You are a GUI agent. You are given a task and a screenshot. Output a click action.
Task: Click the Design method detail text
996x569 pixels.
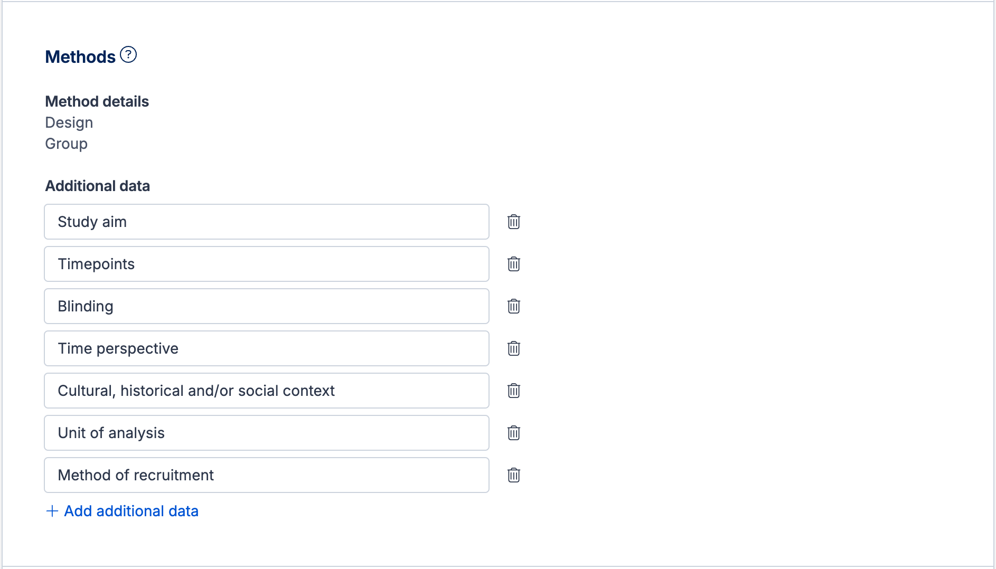coord(69,122)
